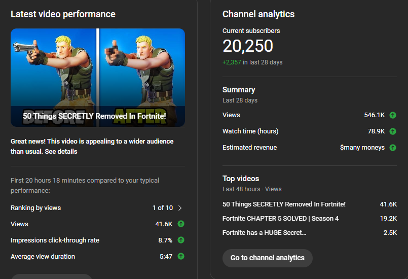The height and width of the screenshot is (279, 408).
Task: Click the +2,357 subscriber gain
Action: click(x=232, y=62)
